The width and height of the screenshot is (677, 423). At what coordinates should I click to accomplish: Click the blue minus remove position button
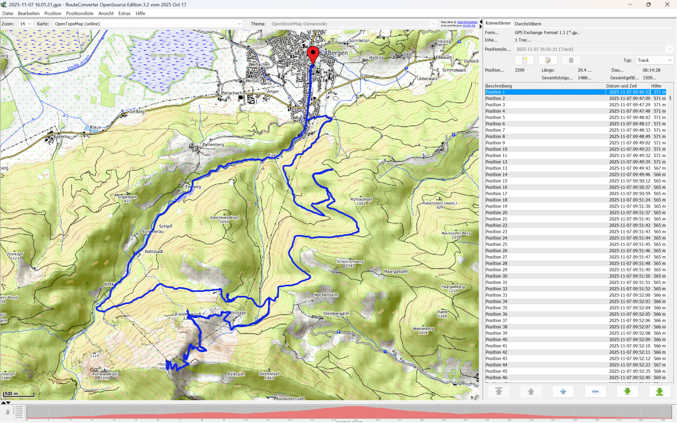tap(595, 391)
